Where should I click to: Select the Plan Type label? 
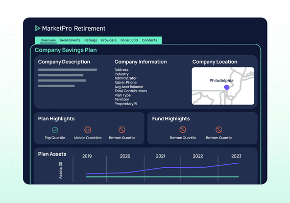123,95
